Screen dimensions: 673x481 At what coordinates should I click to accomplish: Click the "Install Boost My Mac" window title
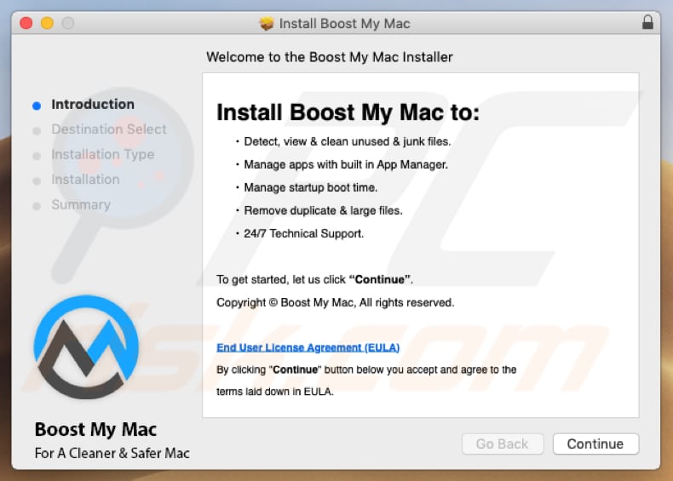pos(345,23)
